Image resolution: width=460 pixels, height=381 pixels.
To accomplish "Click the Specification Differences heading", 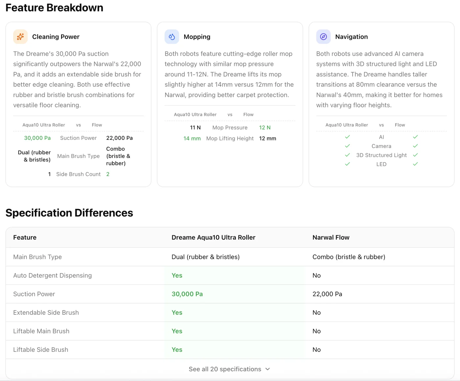I will [x=69, y=213].
